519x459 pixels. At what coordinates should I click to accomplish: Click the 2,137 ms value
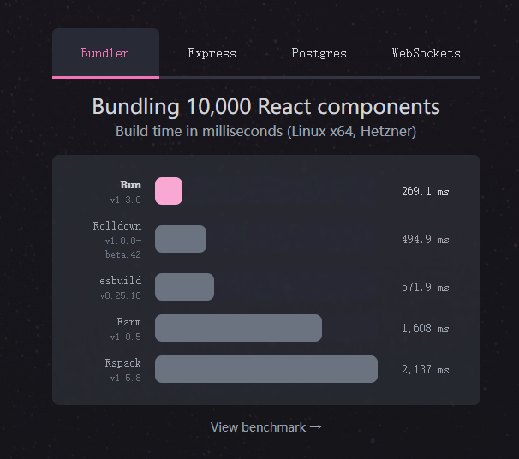[x=426, y=369]
